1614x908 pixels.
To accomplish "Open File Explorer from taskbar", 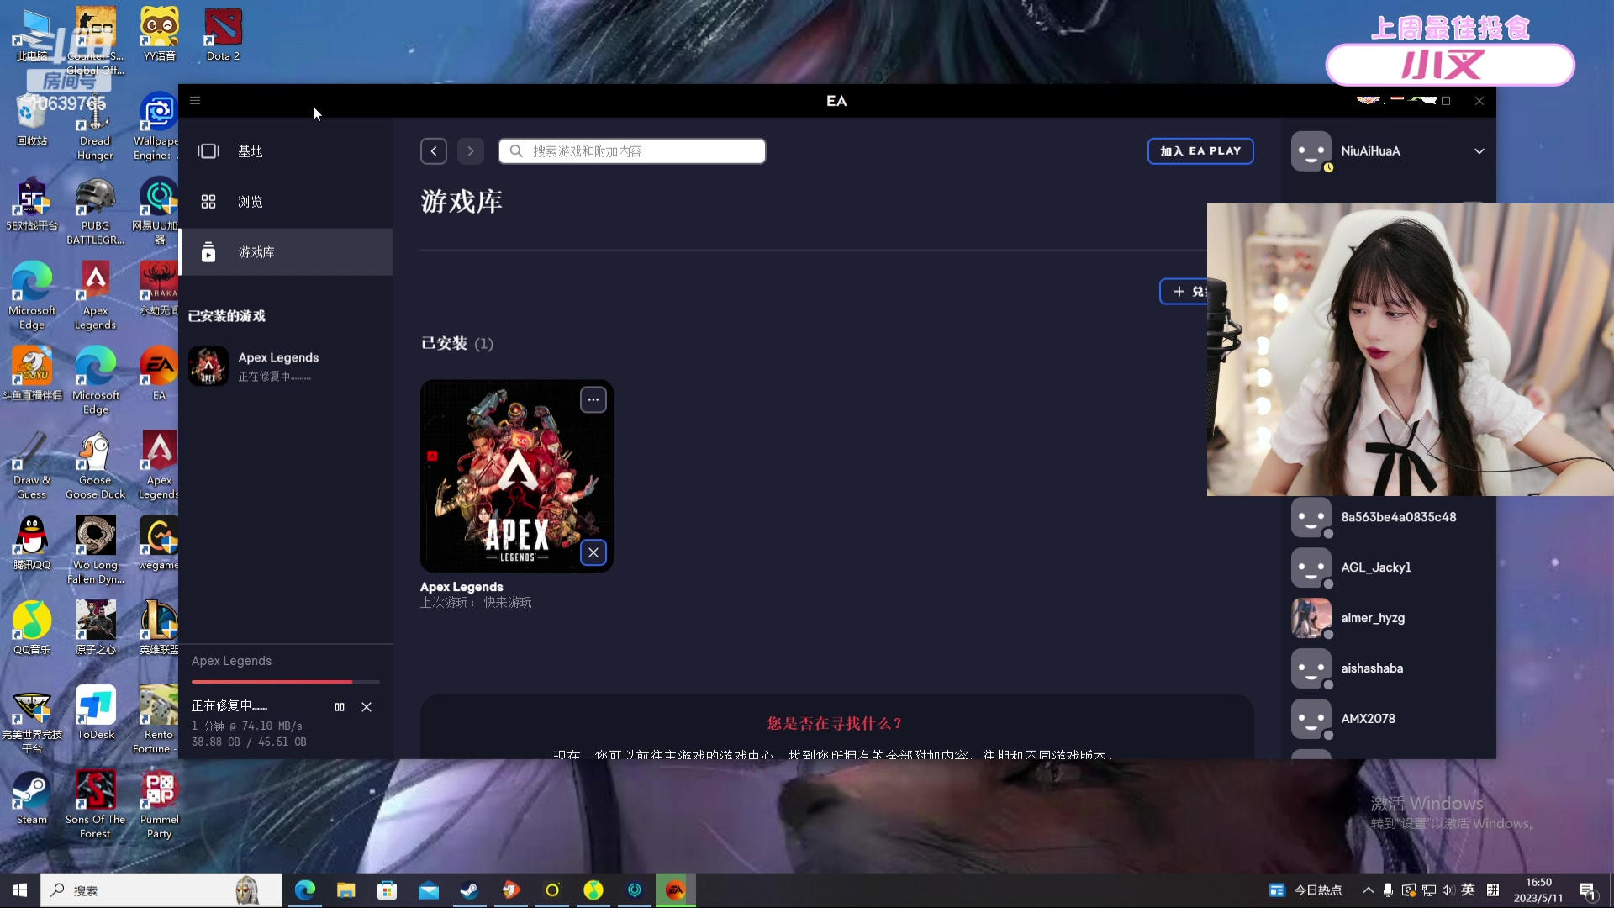I will (x=346, y=890).
